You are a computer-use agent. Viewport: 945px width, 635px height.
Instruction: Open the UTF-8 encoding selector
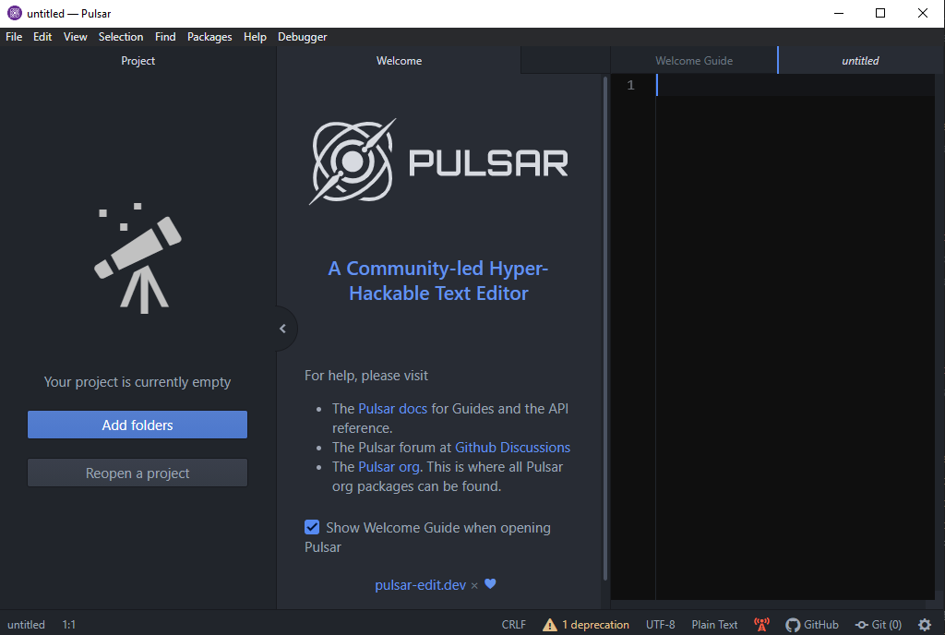pyautogui.click(x=661, y=625)
